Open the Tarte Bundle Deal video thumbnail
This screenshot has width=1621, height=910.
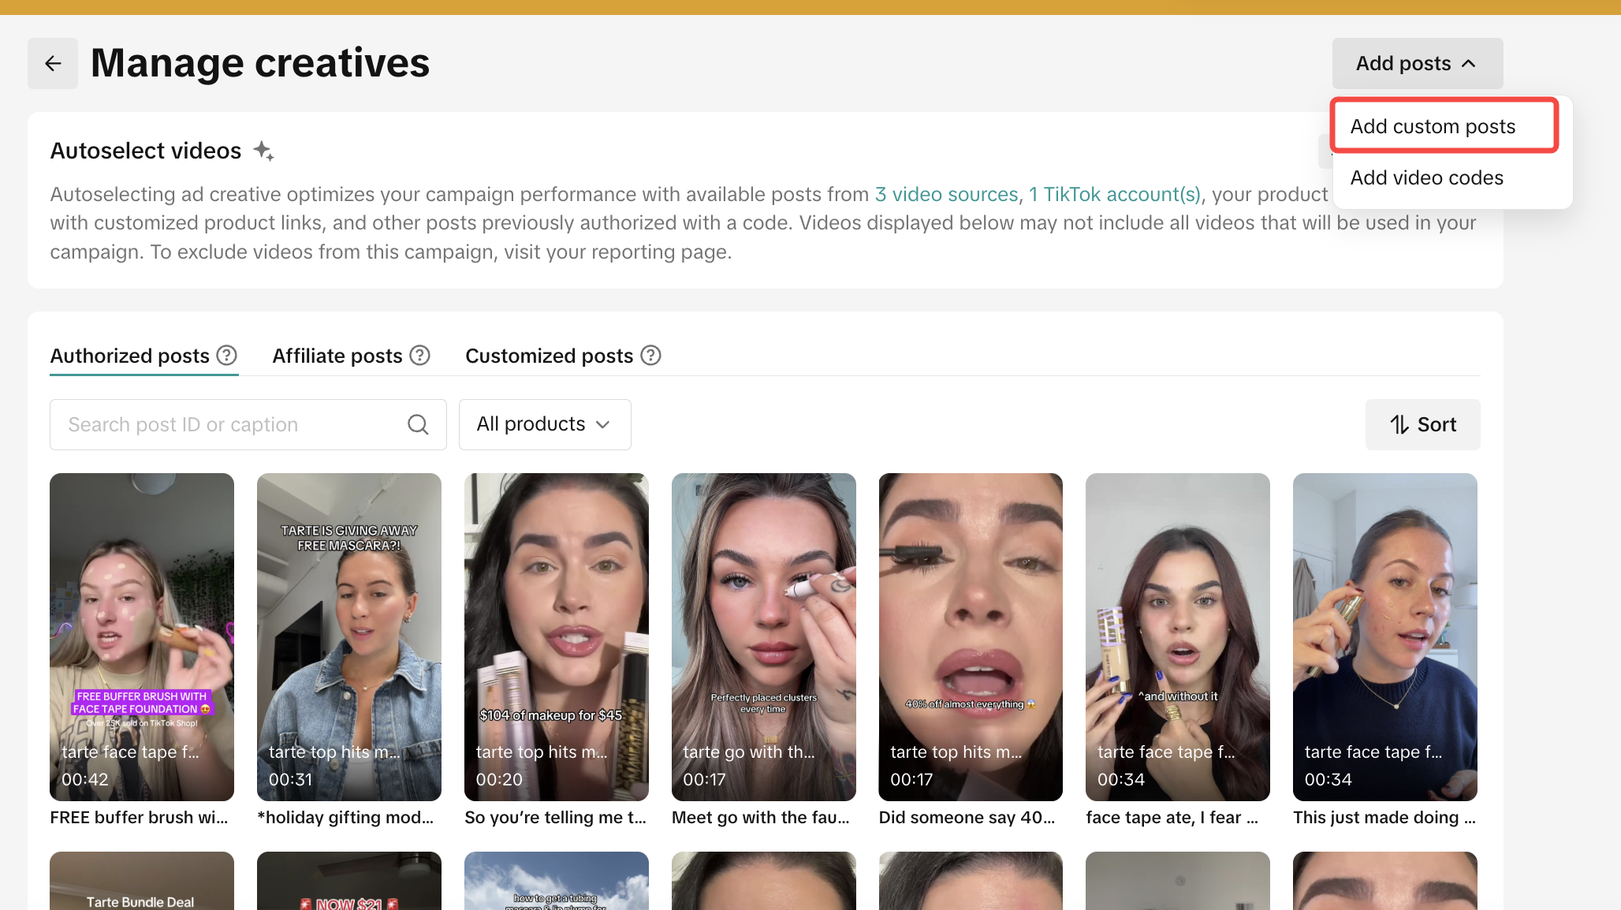pyautogui.click(x=142, y=880)
